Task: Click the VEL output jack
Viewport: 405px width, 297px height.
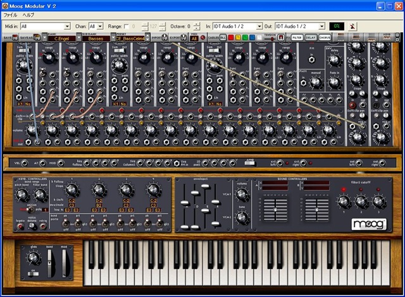Action: [25, 163]
